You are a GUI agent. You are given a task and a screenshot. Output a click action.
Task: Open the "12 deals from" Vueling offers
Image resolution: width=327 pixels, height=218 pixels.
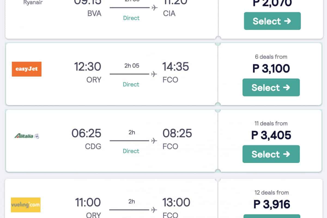click(x=271, y=193)
